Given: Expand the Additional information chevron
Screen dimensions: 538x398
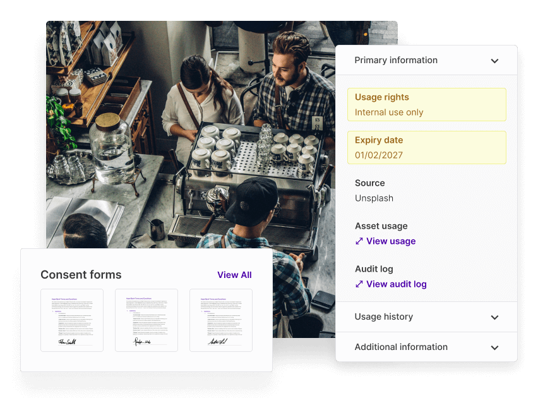Looking at the screenshot, I should pos(494,347).
